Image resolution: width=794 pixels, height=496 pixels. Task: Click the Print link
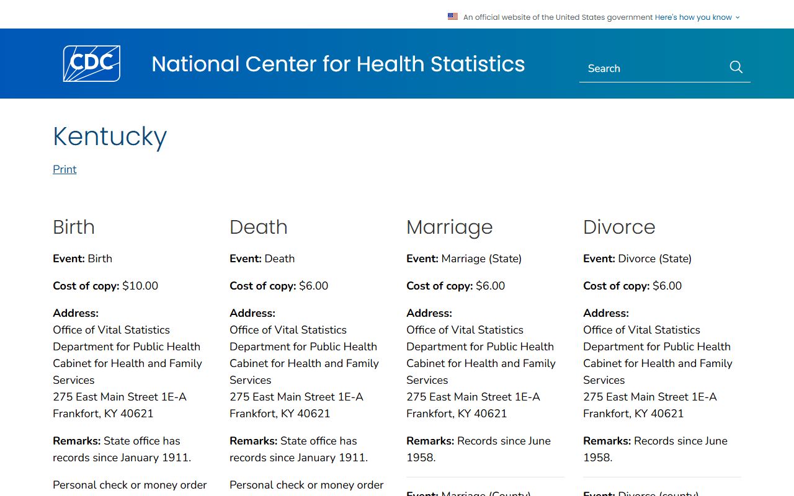tap(65, 169)
